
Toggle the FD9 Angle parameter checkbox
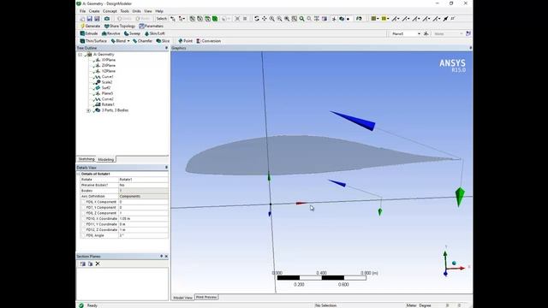point(83,235)
